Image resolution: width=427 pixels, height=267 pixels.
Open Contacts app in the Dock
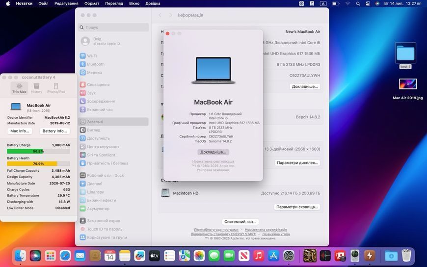pyautogui.click(x=95, y=256)
